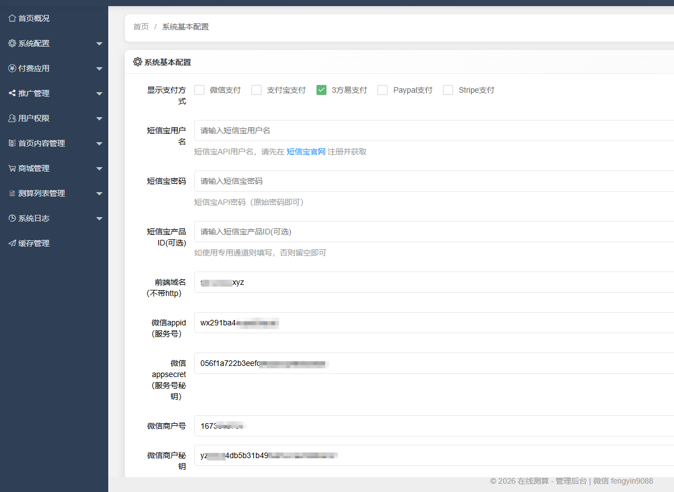This screenshot has height=492, width=674.
Task: Expand the 商城管理 submenu arrow
Action: click(x=99, y=169)
